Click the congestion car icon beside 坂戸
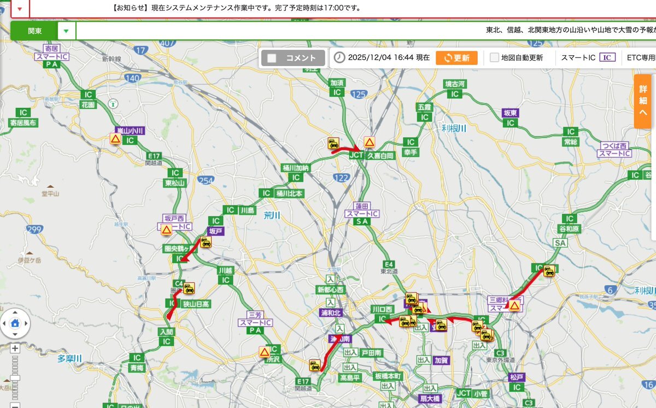The image size is (656, 408). pyautogui.click(x=206, y=242)
